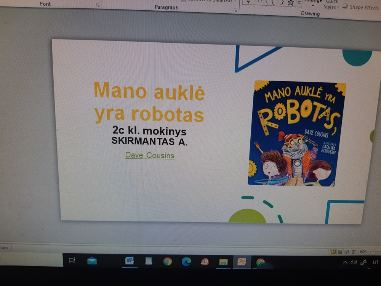The height and width of the screenshot is (286, 381).
Task: Open File Explorer from taskbar
Action: pyautogui.click(x=223, y=262)
